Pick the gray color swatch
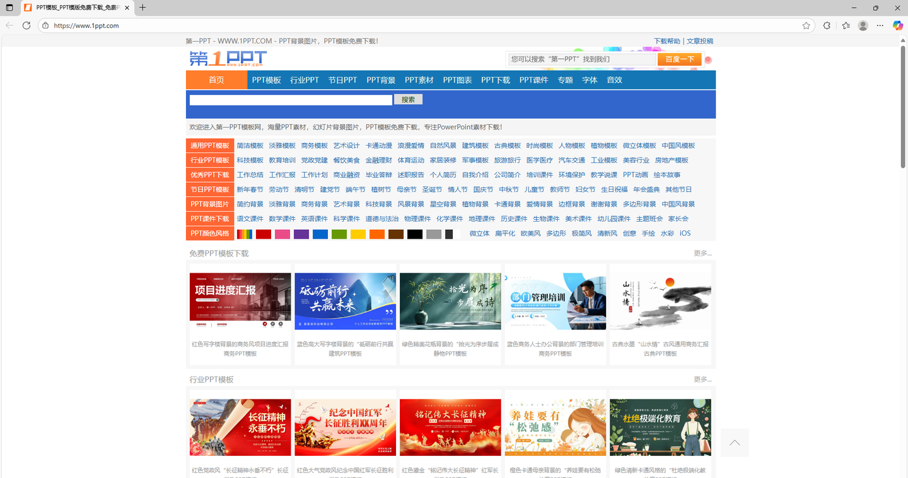This screenshot has width=908, height=478. [x=434, y=234]
